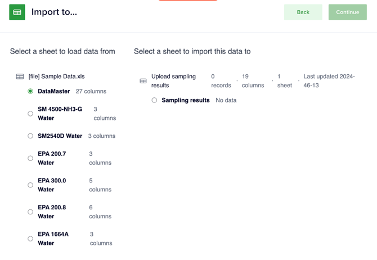Select the EPA 200.8 Water radio button
377x260 pixels.
pyautogui.click(x=30, y=212)
